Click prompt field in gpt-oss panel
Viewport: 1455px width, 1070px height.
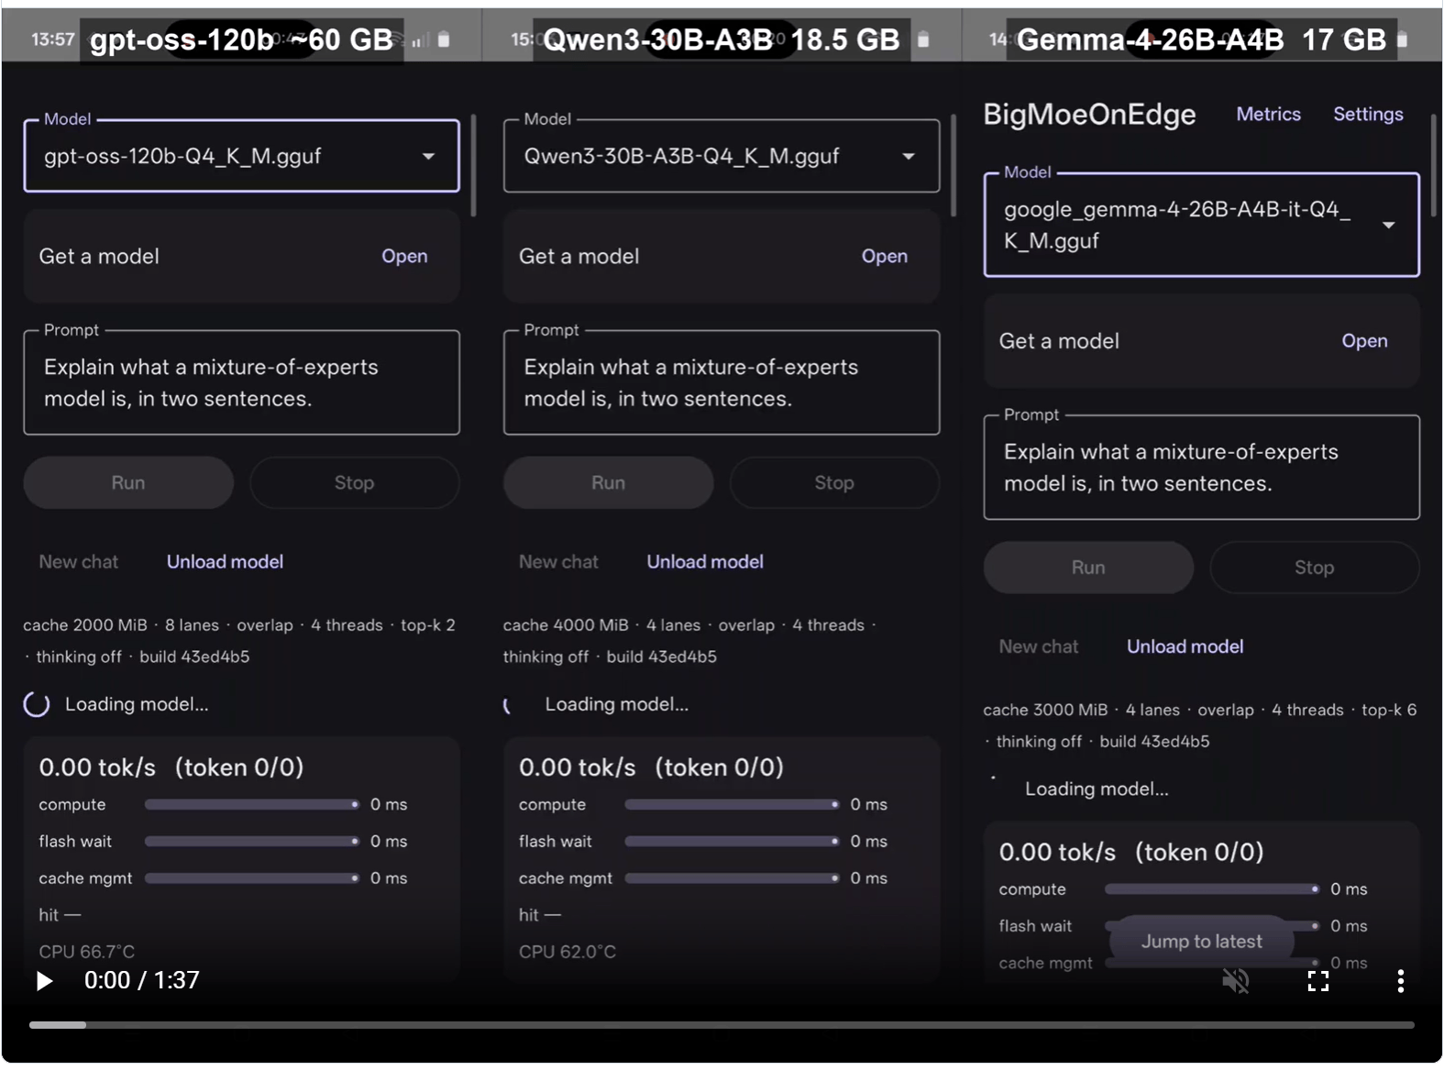point(241,383)
